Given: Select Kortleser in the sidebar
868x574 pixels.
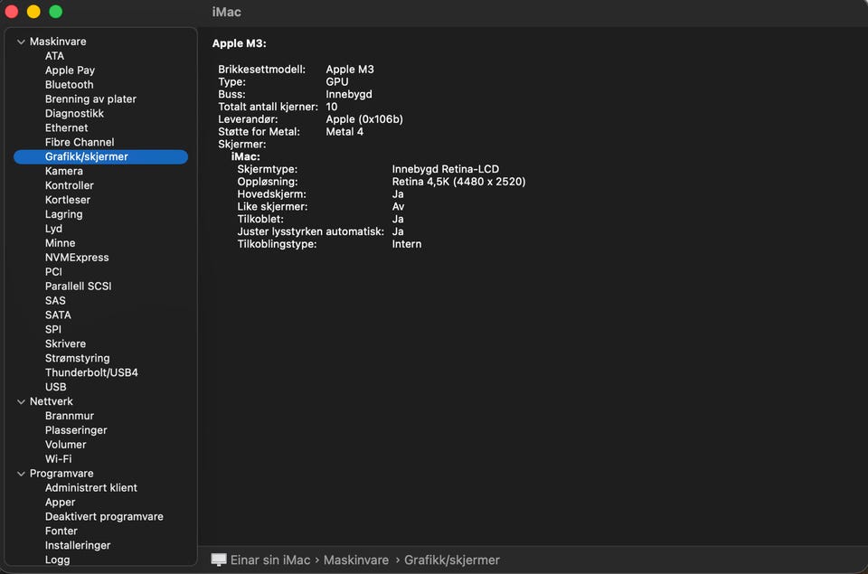Looking at the screenshot, I should tap(68, 200).
